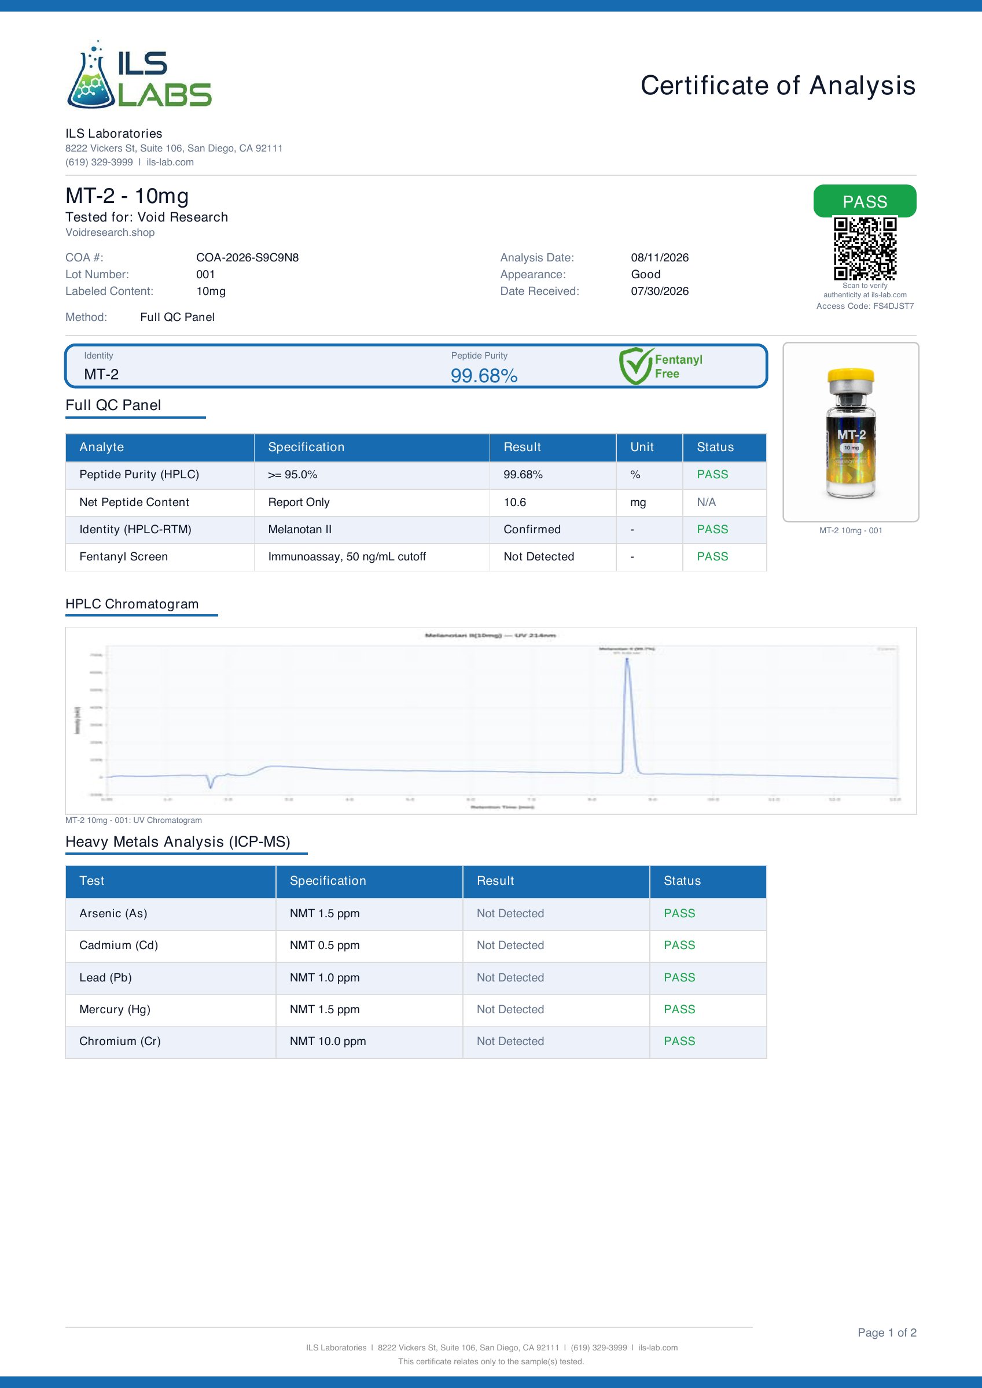This screenshot has height=1388, width=982.
Task: Click the Certificate of Analysis title
Action: coord(778,85)
